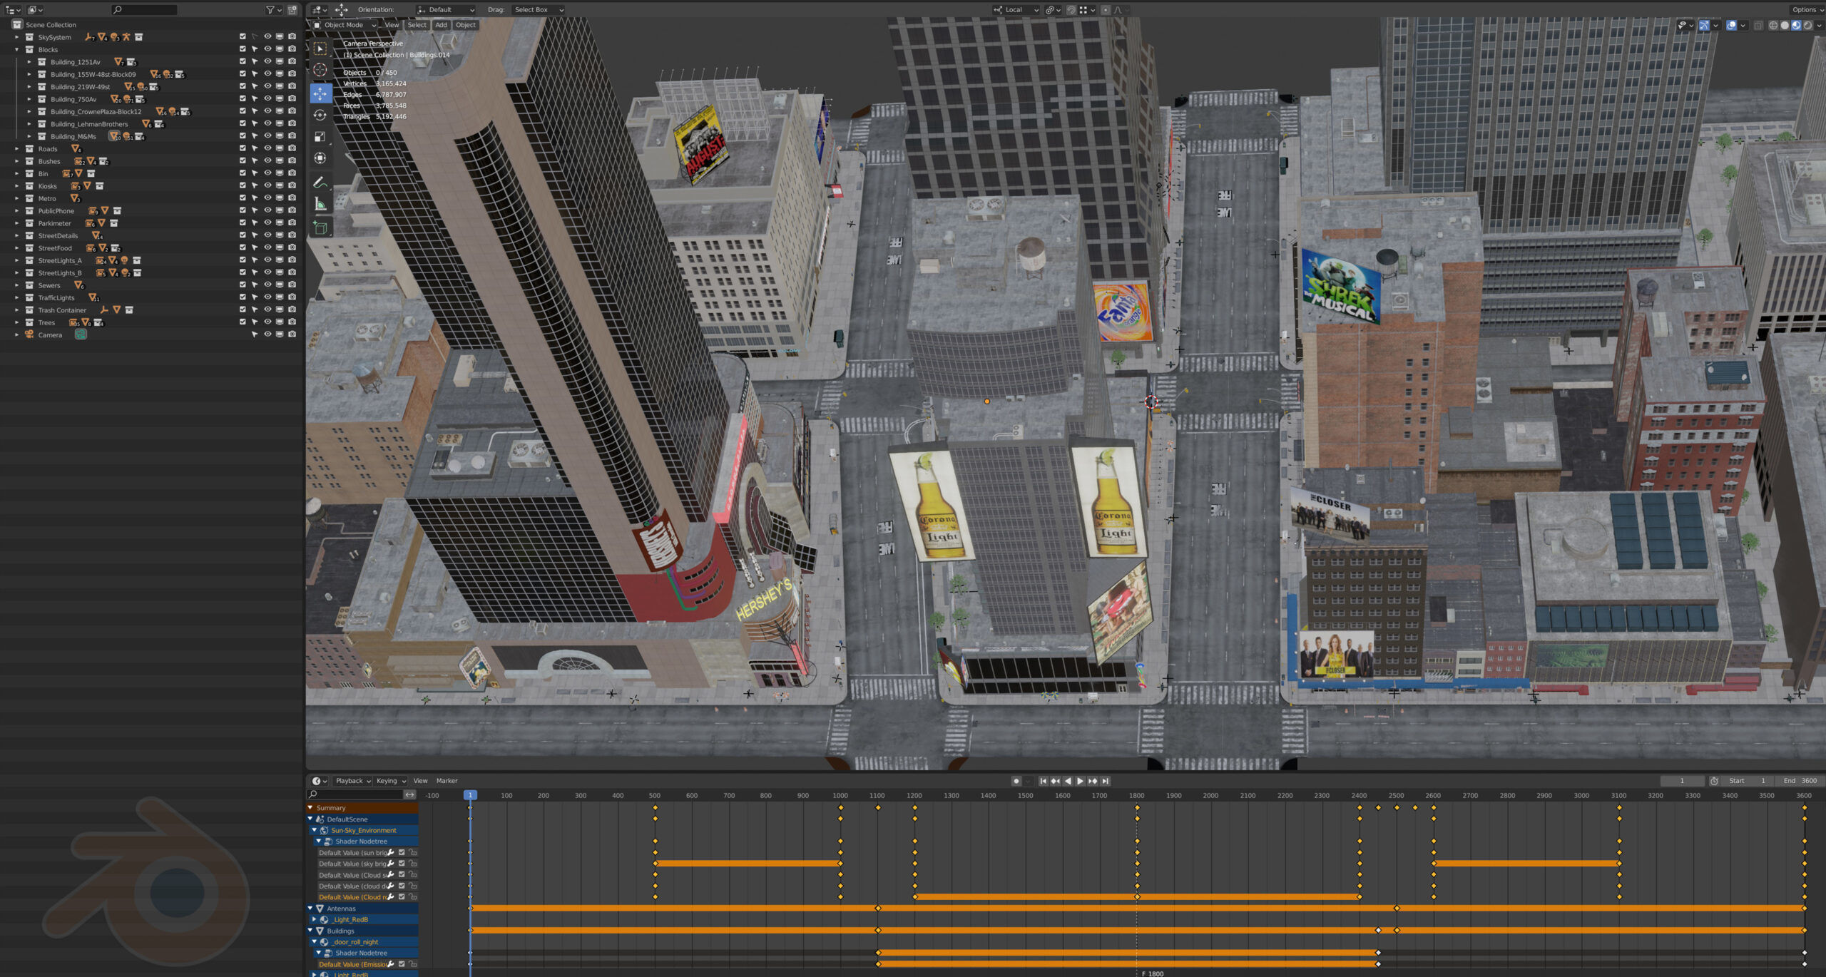The image size is (1826, 977).
Task: Select the Rotate tool
Action: (320, 115)
